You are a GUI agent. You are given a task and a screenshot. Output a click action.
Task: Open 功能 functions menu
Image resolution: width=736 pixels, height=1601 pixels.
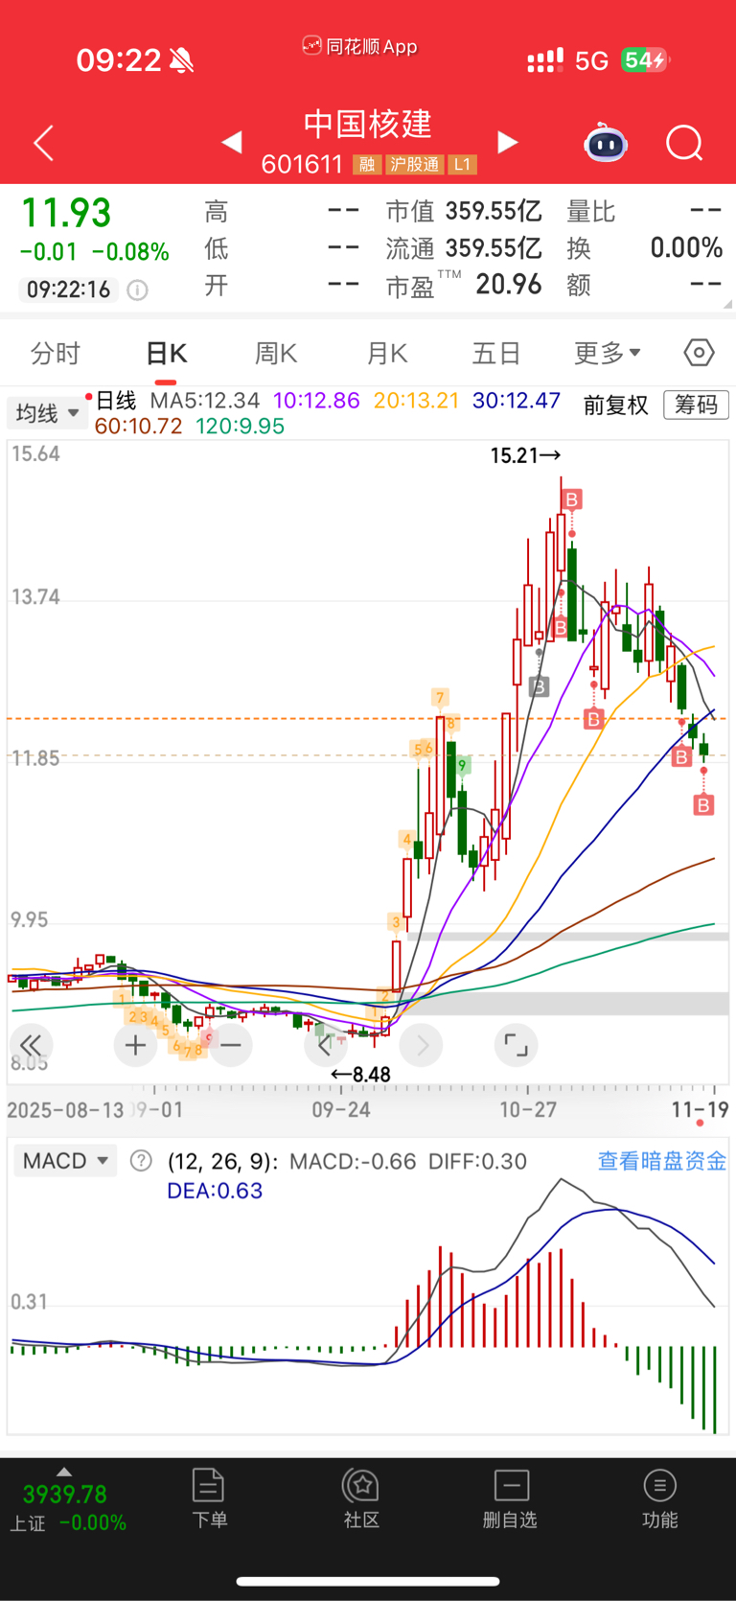[x=659, y=1498]
